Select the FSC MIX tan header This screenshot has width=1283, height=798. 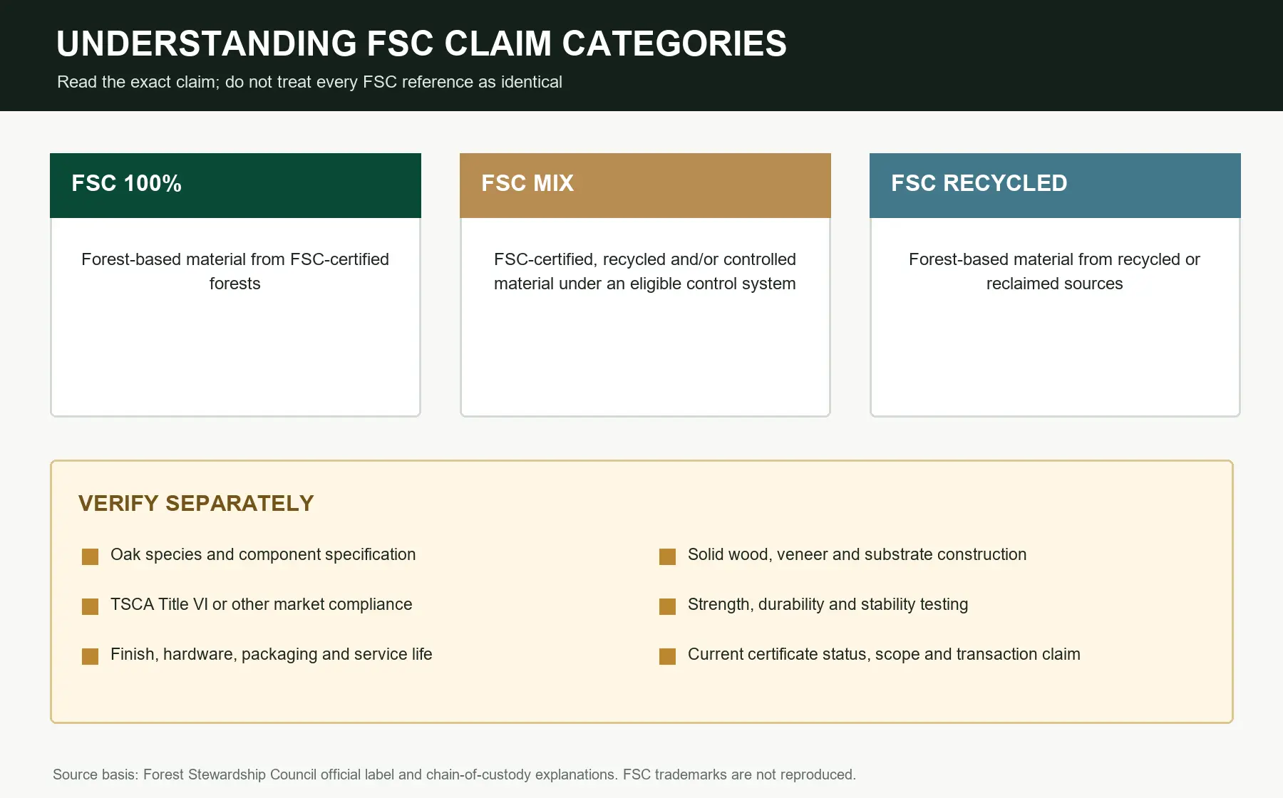point(645,185)
